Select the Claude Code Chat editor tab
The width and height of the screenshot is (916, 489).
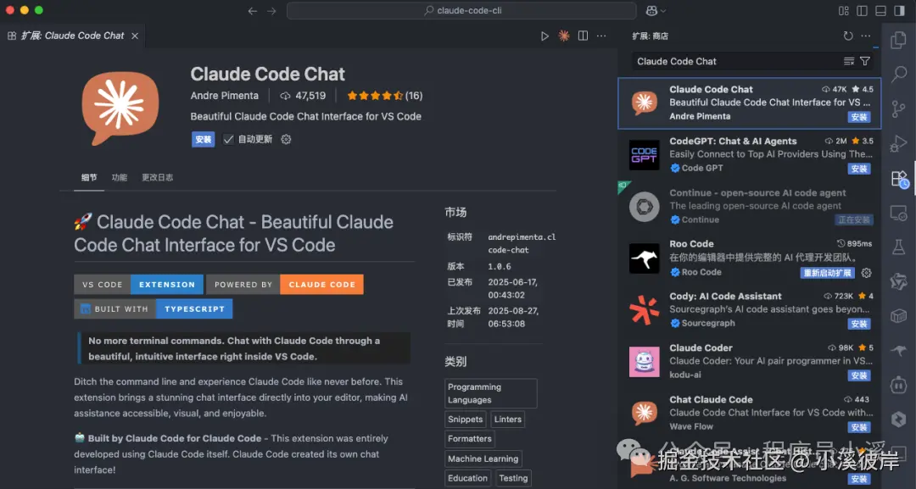72,36
